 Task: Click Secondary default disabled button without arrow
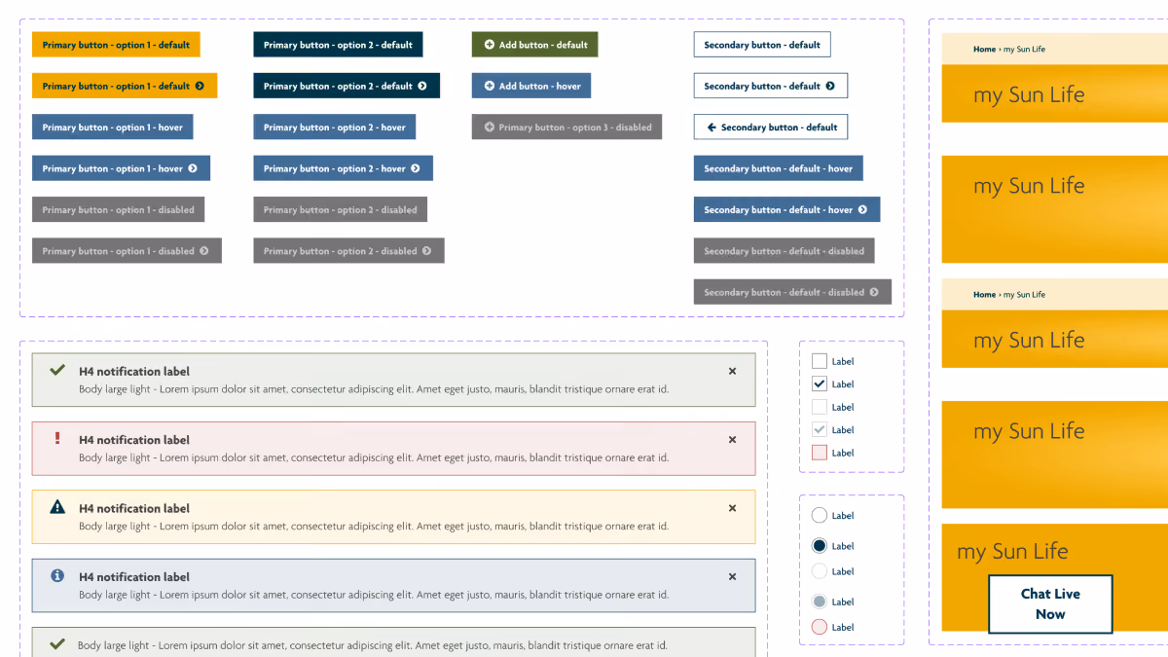(x=784, y=251)
